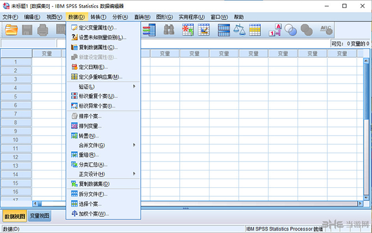Click the Spell Check ABC icon
The height and width of the screenshot is (233, 372).
click(326, 30)
